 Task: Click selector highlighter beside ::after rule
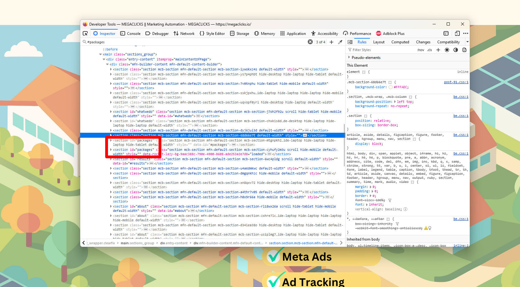(388, 219)
